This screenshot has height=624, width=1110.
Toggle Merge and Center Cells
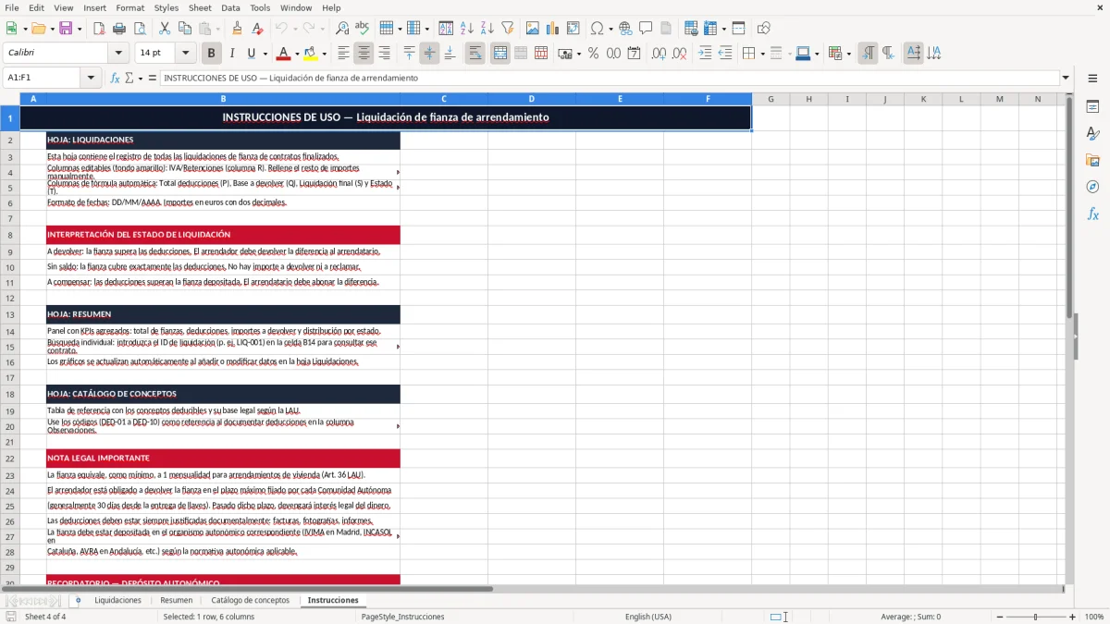click(499, 54)
